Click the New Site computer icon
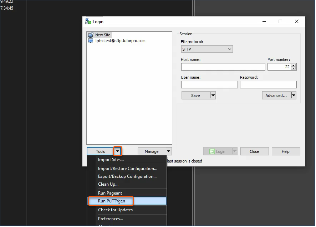The image size is (316, 227). point(91,35)
